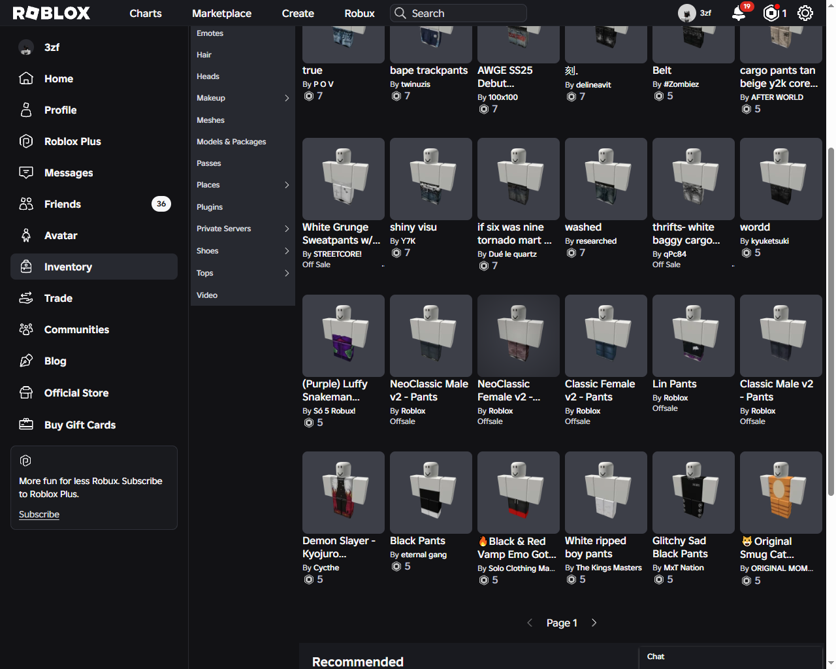Open the White Grunge Sweatpants thumbnail
Image resolution: width=836 pixels, height=669 pixels.
point(344,179)
